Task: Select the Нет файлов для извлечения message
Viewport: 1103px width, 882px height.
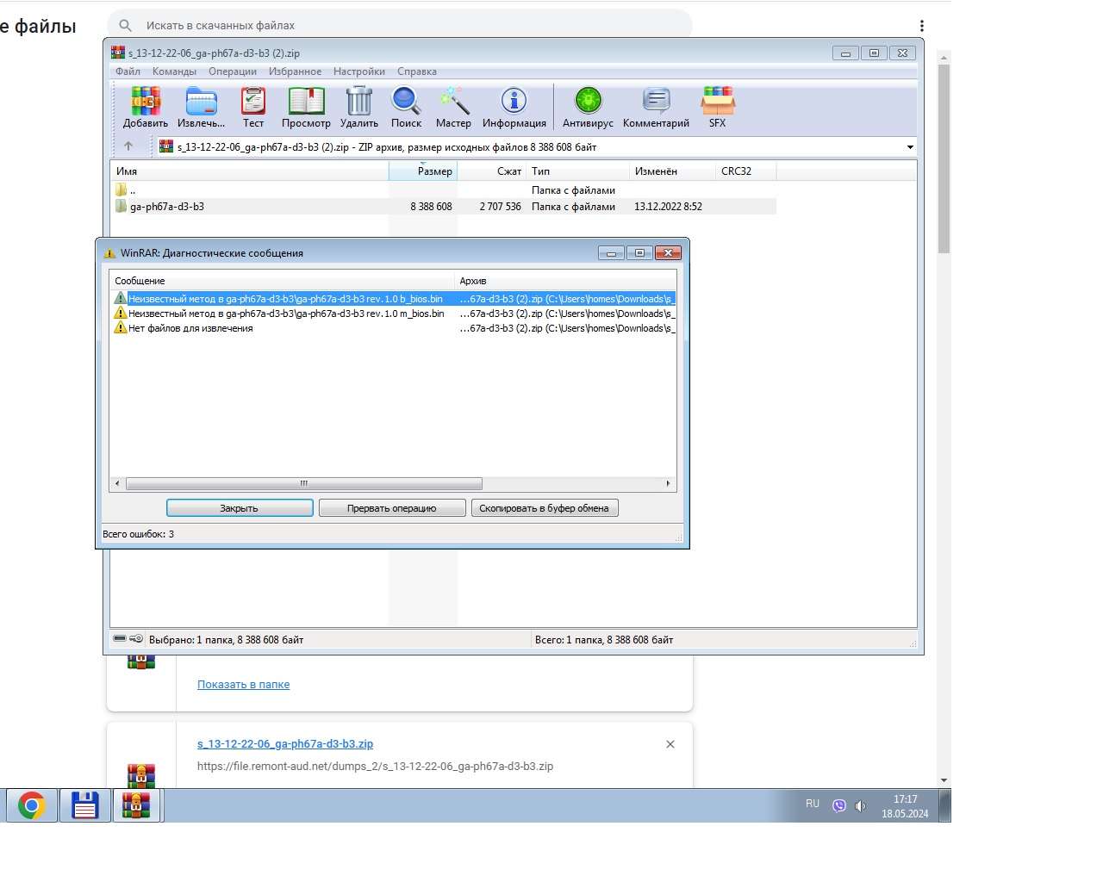Action: [x=394, y=328]
